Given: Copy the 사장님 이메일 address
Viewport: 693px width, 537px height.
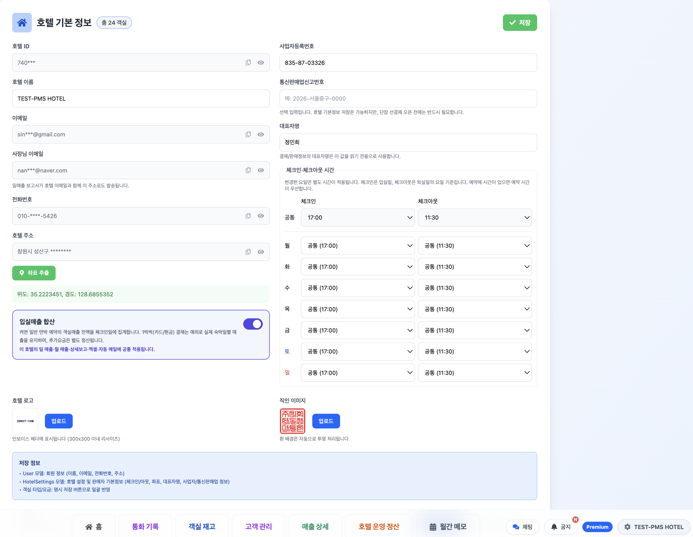Looking at the screenshot, I should [x=248, y=170].
